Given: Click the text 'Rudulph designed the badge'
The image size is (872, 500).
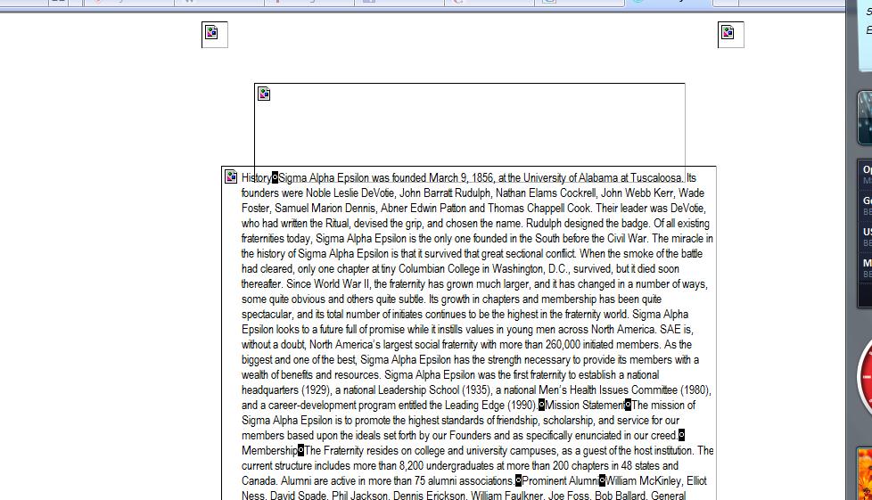Looking at the screenshot, I should pos(588,224).
